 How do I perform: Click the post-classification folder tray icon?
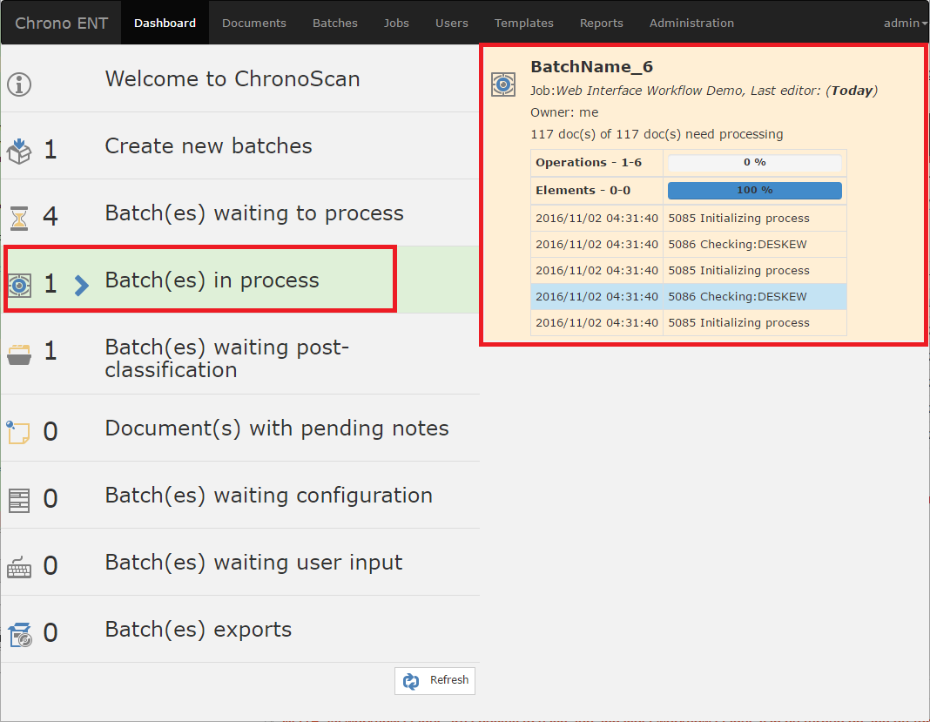coord(19,354)
